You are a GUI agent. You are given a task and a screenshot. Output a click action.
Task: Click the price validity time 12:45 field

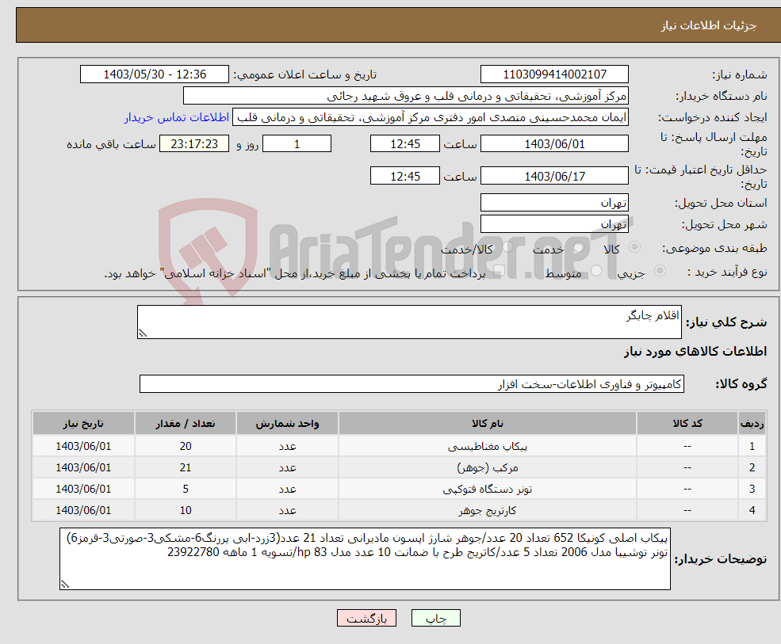click(405, 176)
